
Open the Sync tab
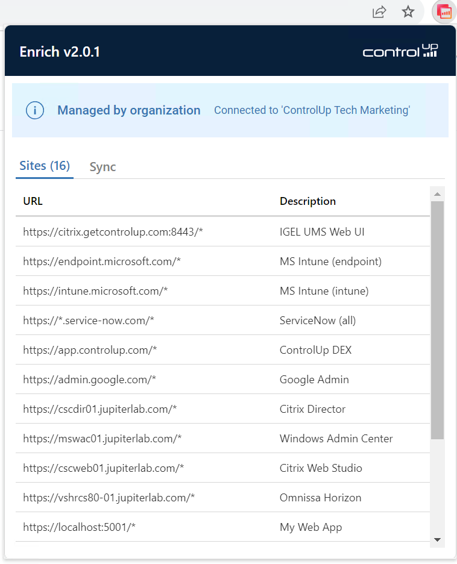102,167
